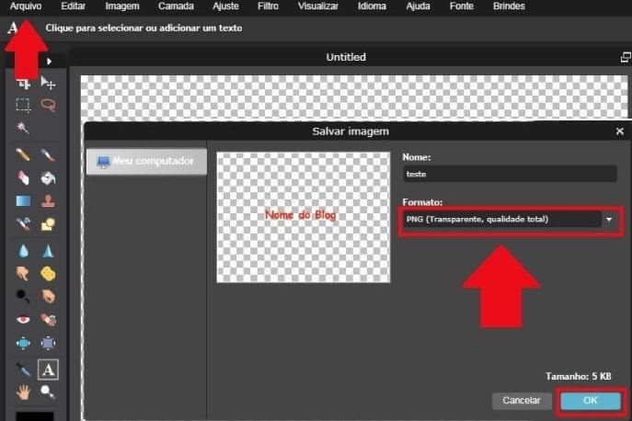Screen dimensions: 632x421
Task: Click the Cancelar button
Action: pos(522,401)
